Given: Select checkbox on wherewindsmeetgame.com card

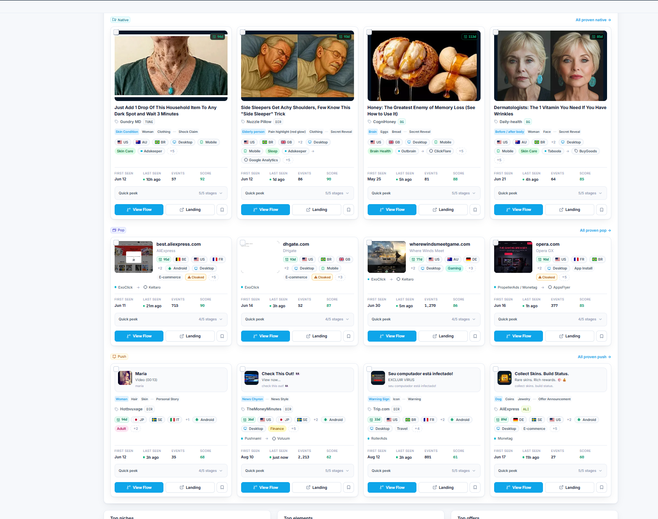Looking at the screenshot, I should pyautogui.click(x=369, y=243).
